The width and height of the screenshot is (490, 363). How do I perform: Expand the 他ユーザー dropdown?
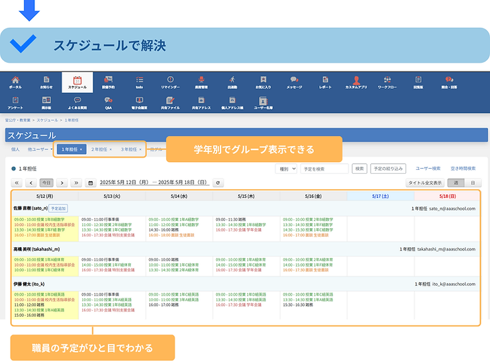39,149
